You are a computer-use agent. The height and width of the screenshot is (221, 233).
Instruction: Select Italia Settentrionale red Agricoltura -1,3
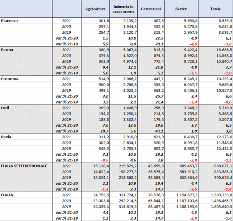coord(105,189)
